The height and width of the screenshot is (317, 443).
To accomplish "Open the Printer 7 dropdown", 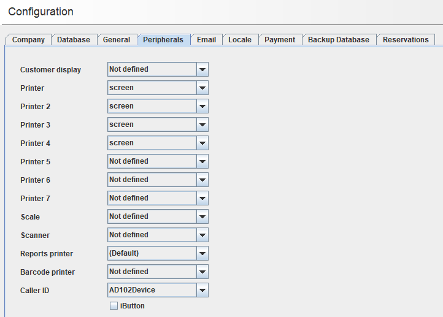I will (x=202, y=198).
